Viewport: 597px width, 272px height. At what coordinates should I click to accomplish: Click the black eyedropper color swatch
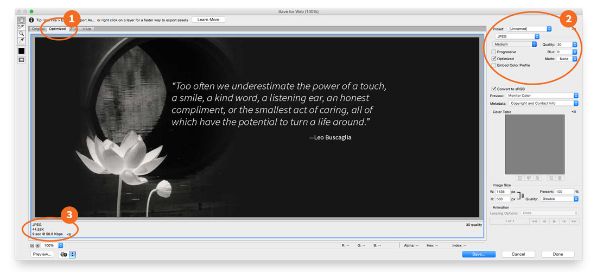(21, 50)
